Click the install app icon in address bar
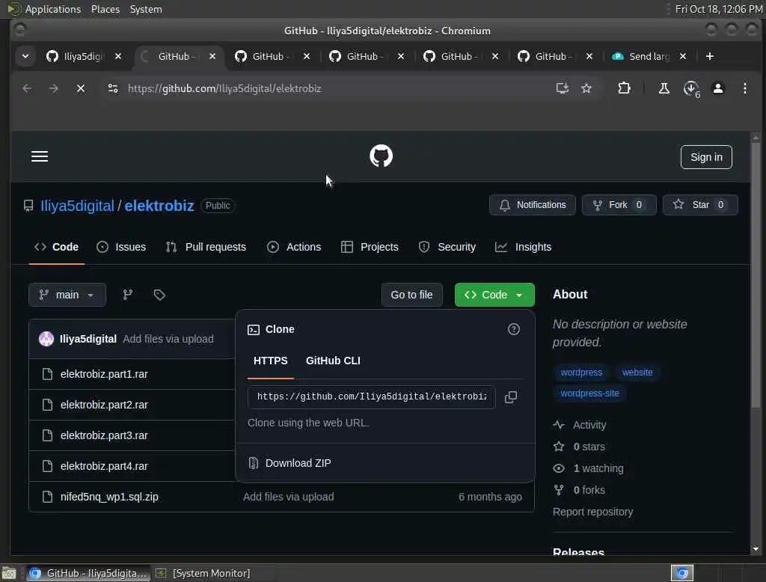The image size is (766, 582). click(x=563, y=88)
